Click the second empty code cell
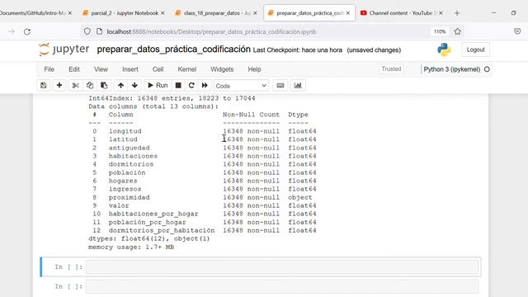528x297 pixels. pyautogui.click(x=282, y=286)
